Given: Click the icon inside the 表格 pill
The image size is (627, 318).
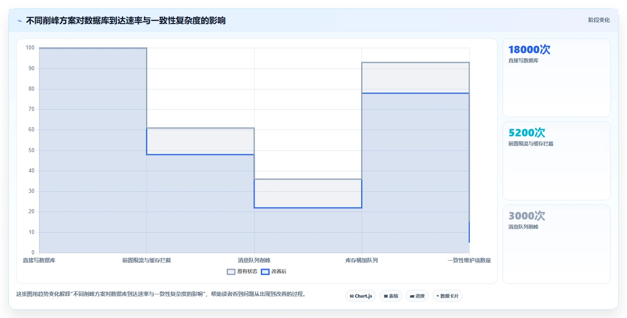Looking at the screenshot, I should 386,296.
